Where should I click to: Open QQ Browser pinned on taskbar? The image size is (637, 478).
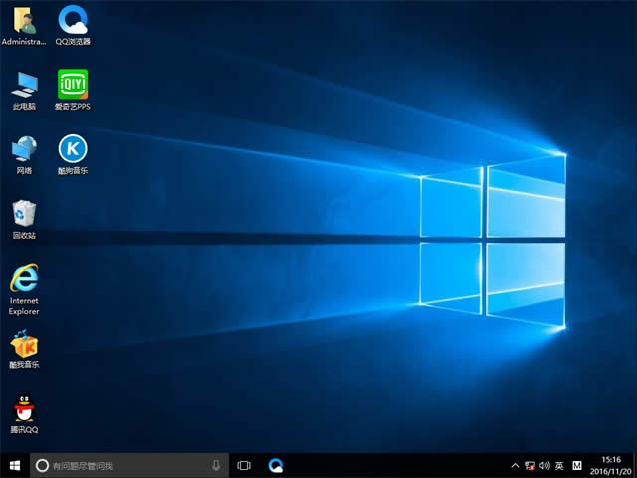(276, 465)
